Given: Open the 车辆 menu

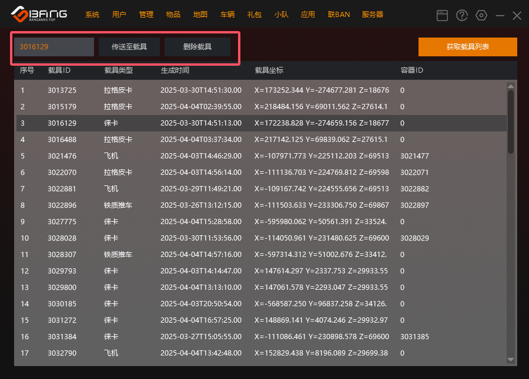Looking at the screenshot, I should click(227, 15).
